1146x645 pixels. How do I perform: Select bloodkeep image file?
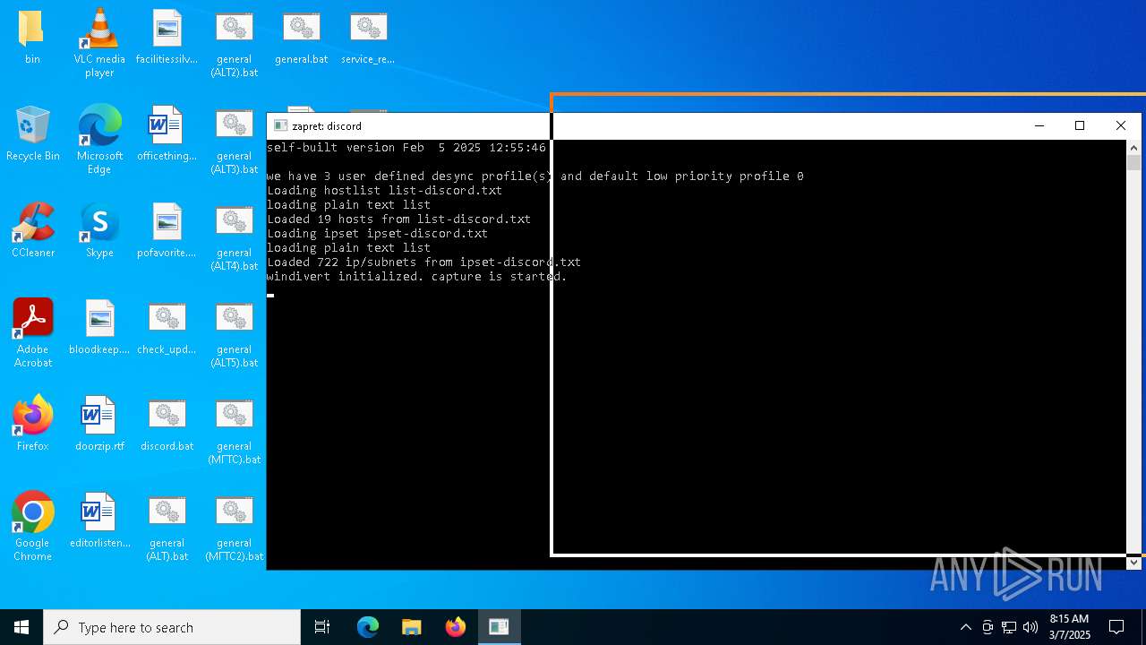99,326
